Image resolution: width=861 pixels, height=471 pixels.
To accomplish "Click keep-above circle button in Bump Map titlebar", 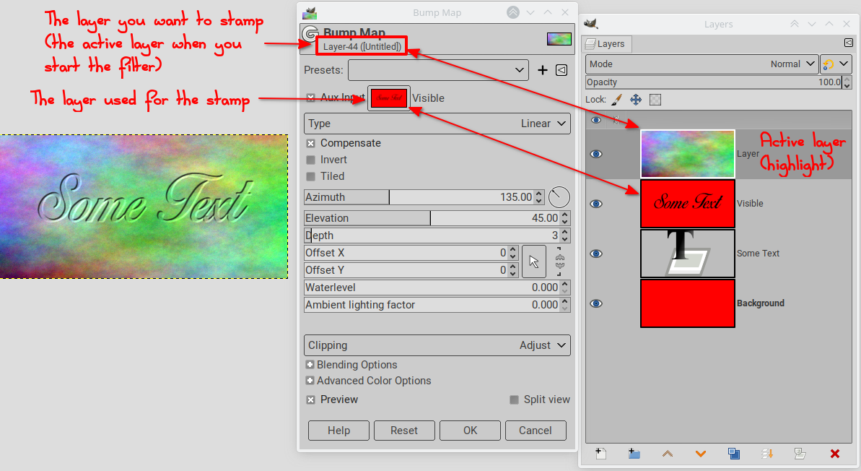I will coord(513,12).
